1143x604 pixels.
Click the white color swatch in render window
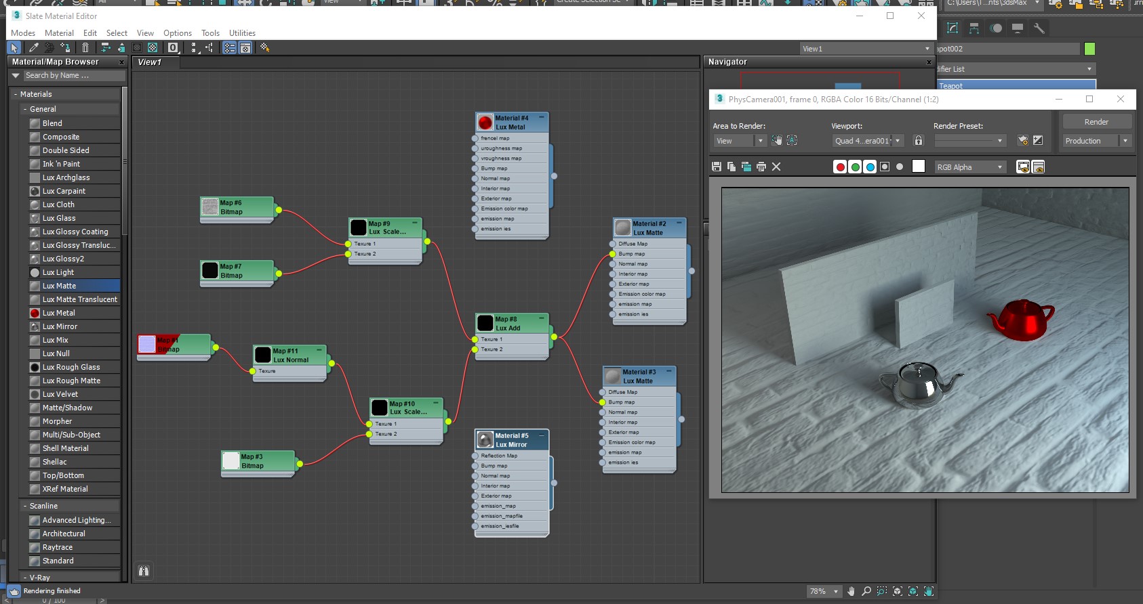tap(919, 167)
